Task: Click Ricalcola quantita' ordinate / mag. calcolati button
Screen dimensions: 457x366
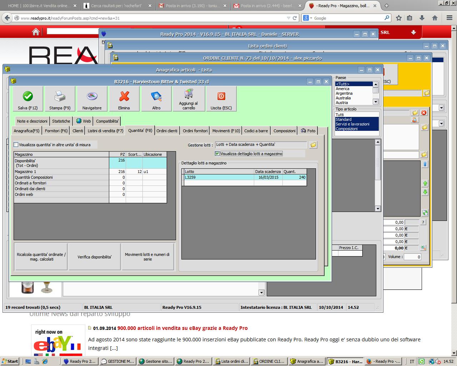Action: click(41, 257)
